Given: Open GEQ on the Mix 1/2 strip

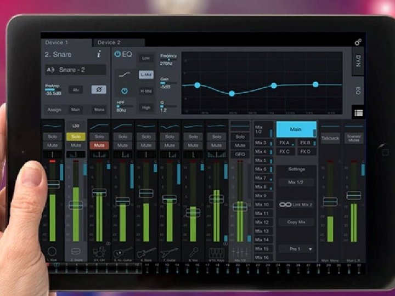Looking at the screenshot, I should pyautogui.click(x=240, y=154).
